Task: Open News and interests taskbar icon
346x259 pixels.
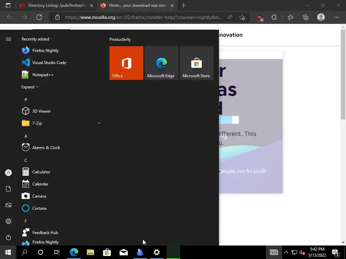Action: [x=274, y=252]
